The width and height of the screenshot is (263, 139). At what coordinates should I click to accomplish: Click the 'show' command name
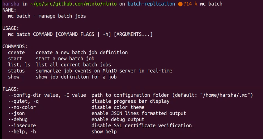(14, 77)
